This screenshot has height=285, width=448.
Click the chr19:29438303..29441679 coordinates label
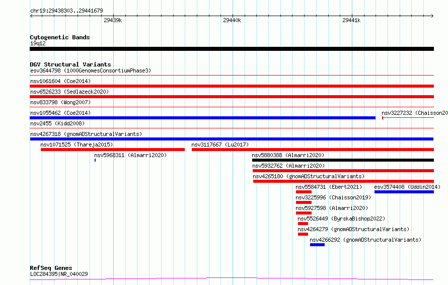[66, 11]
